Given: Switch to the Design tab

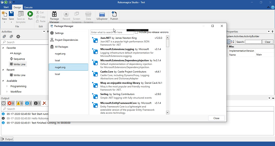Looking at the screenshot, I should point(17,7).
